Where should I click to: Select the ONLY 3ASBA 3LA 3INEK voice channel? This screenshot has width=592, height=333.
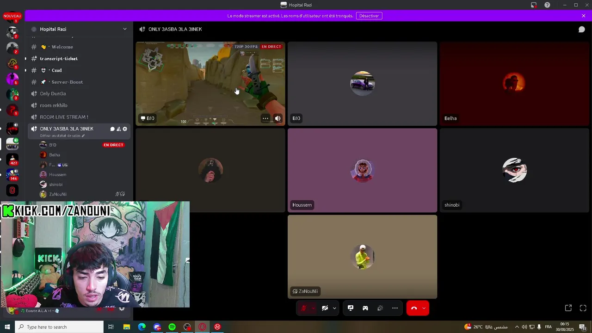click(x=67, y=129)
